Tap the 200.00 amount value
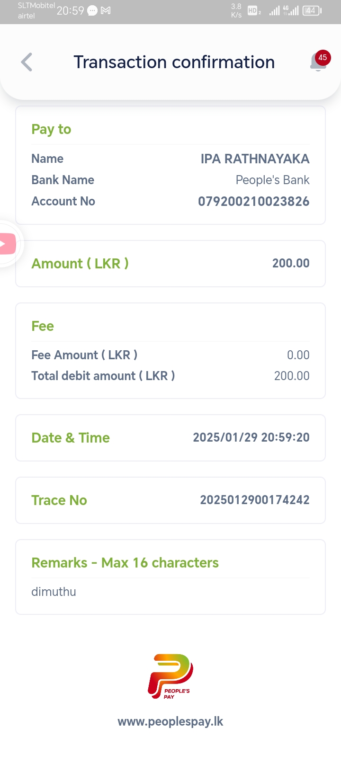Screen dimensions: 341x763 (290, 263)
